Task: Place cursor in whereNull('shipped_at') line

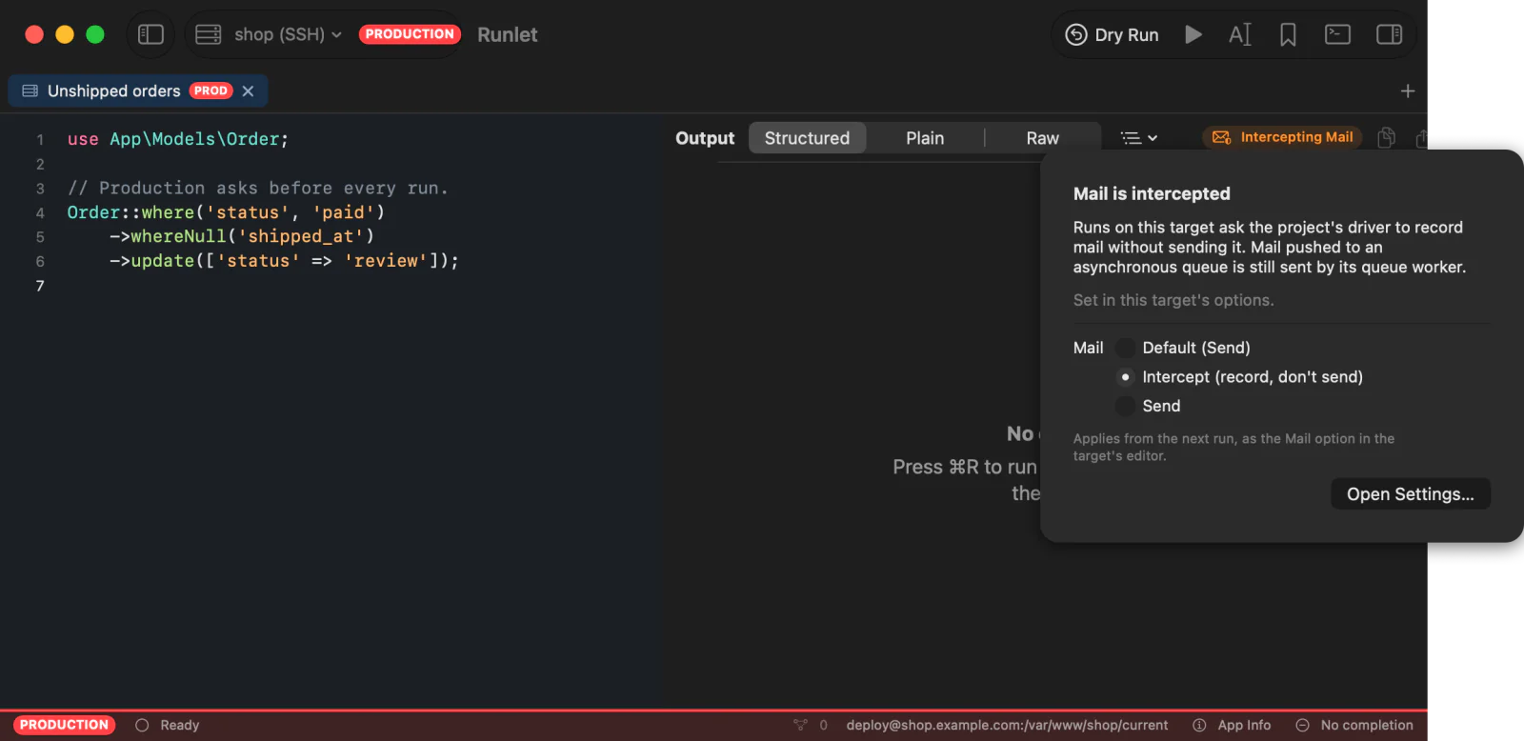Action: [x=242, y=236]
